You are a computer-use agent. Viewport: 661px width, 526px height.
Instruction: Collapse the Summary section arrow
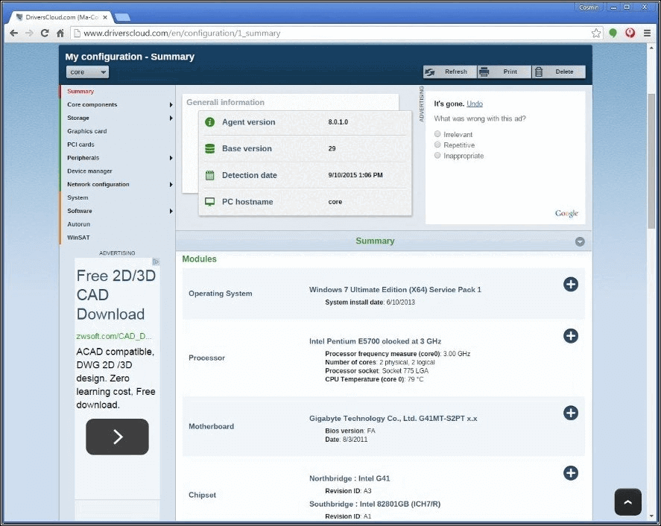tap(580, 241)
